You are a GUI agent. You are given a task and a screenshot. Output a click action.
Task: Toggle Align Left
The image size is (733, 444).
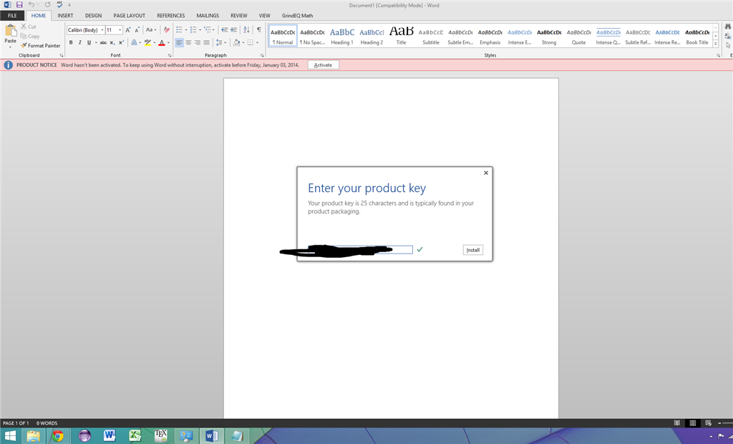pos(180,42)
